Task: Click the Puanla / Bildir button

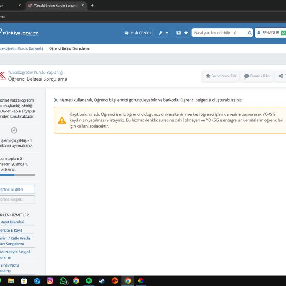Action: 257,76
